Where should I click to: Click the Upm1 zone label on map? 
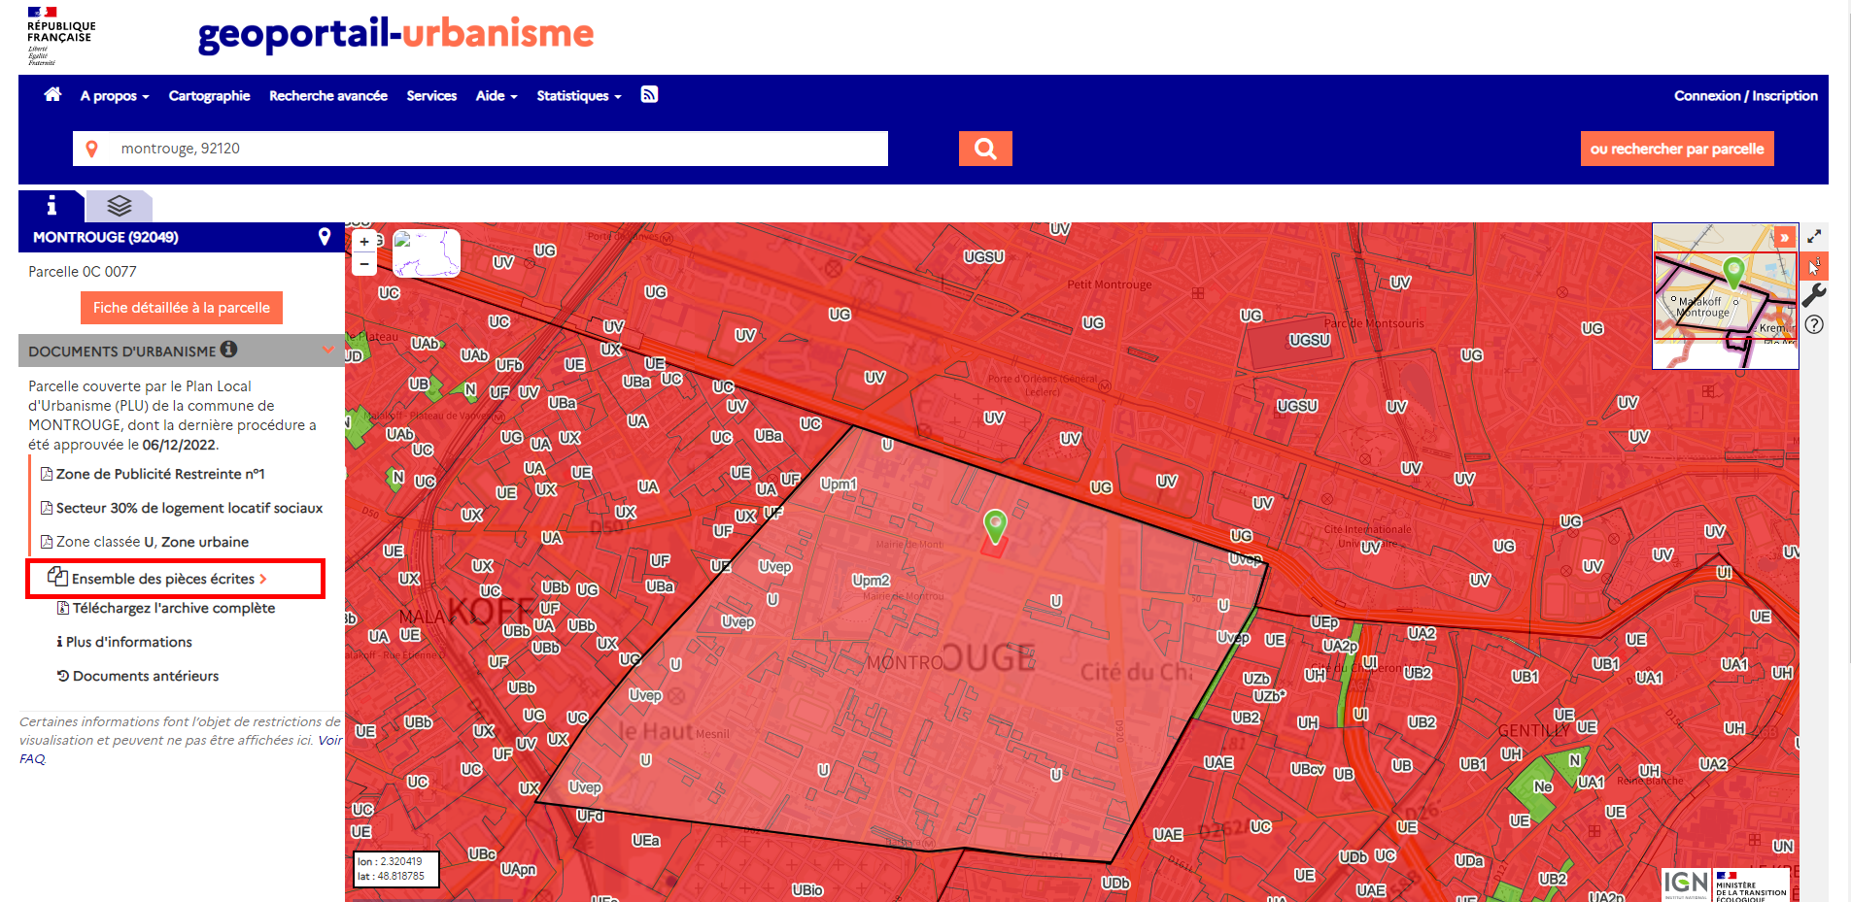coord(838,484)
